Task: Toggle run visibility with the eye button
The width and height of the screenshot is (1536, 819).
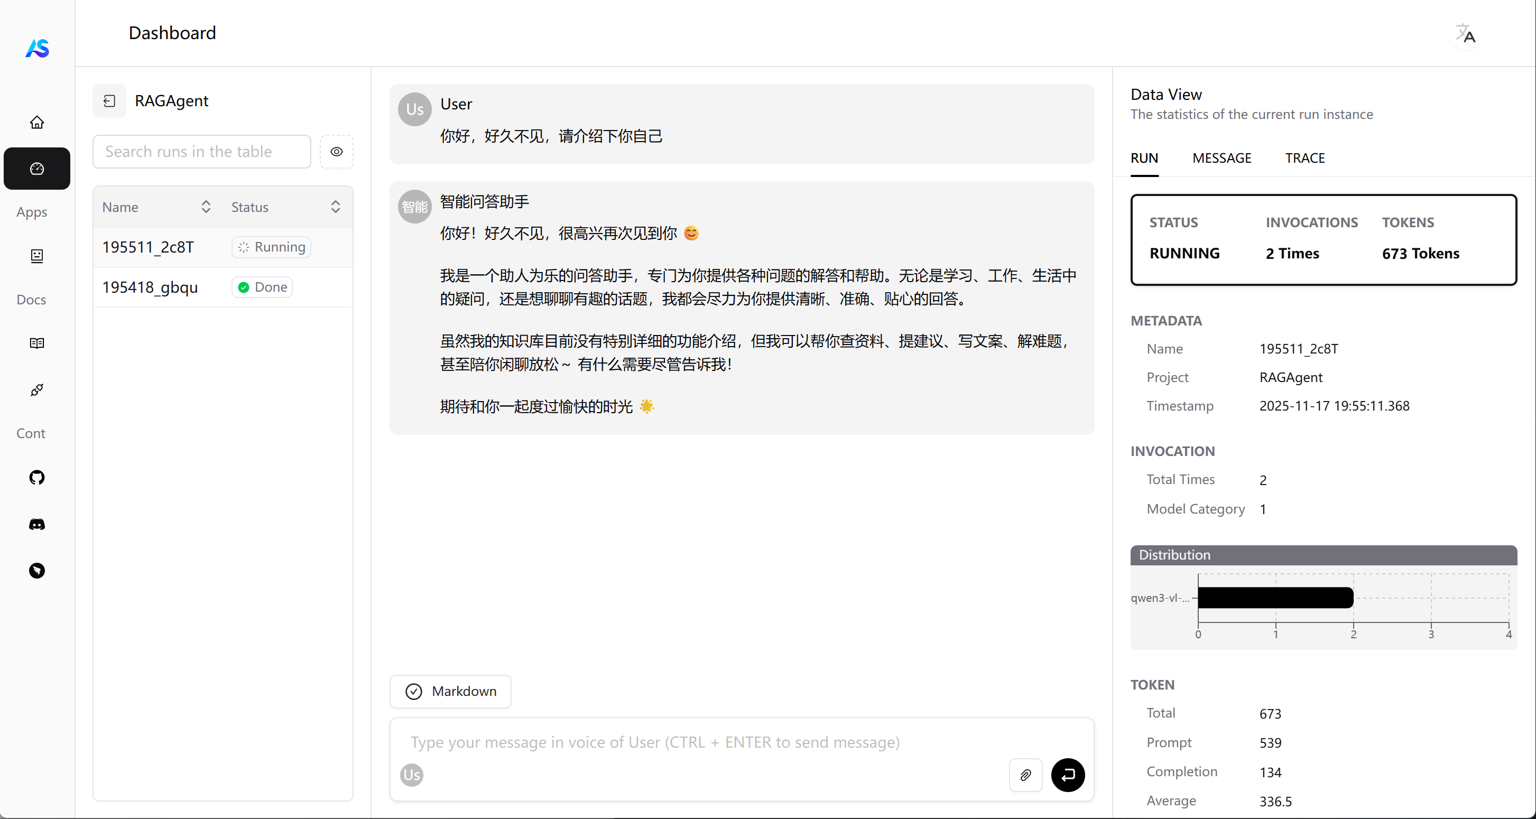Action: tap(337, 152)
